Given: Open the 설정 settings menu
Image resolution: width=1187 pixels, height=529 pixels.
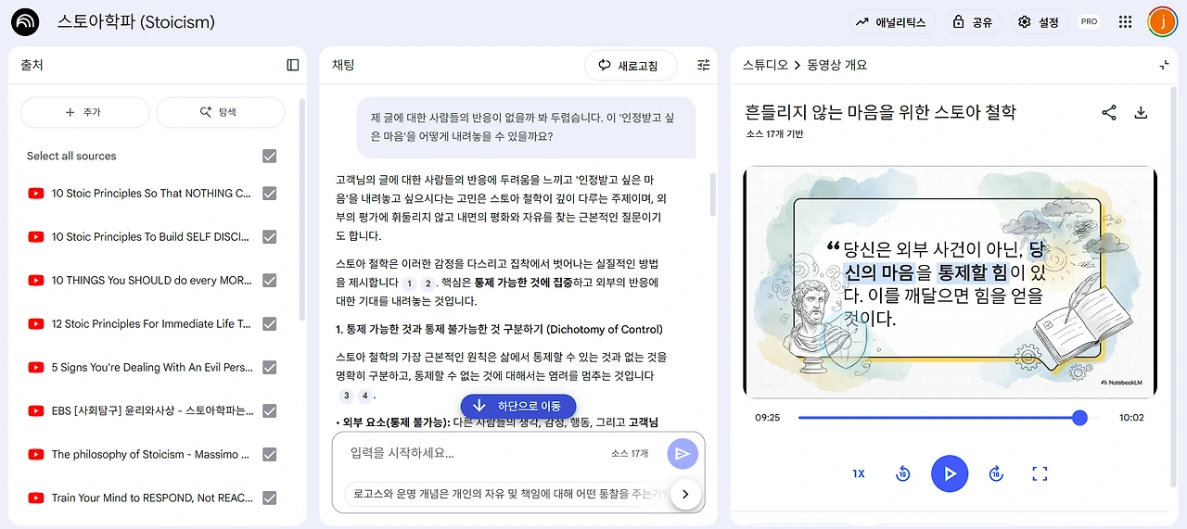Looking at the screenshot, I should 1039,21.
